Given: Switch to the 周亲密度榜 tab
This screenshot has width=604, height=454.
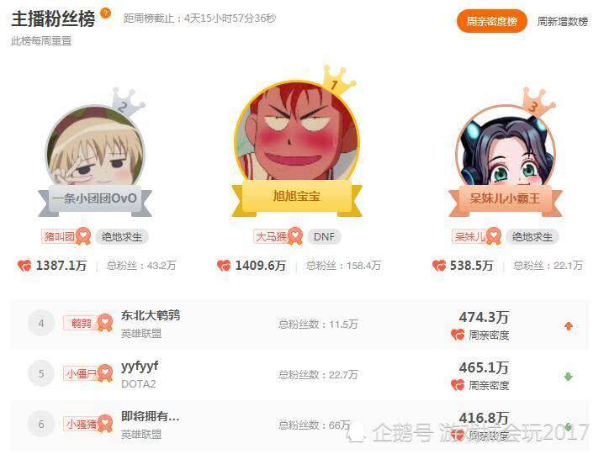Looking at the screenshot, I should point(491,21).
